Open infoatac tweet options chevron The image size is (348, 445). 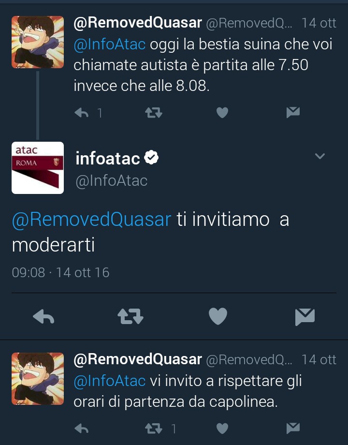319,156
